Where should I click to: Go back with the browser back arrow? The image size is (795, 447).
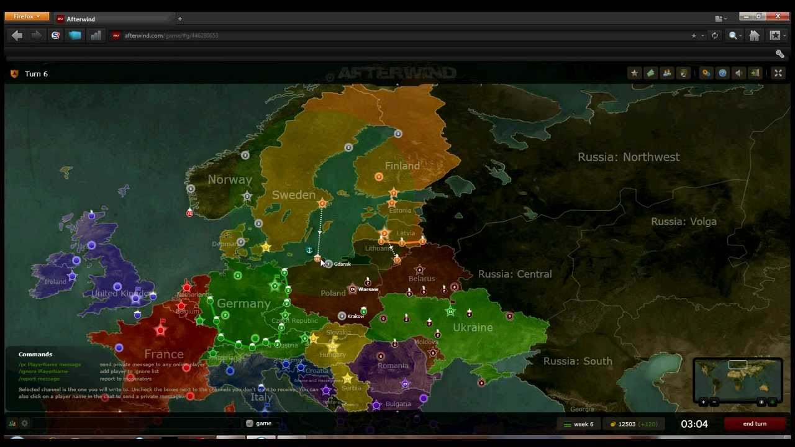pos(17,35)
